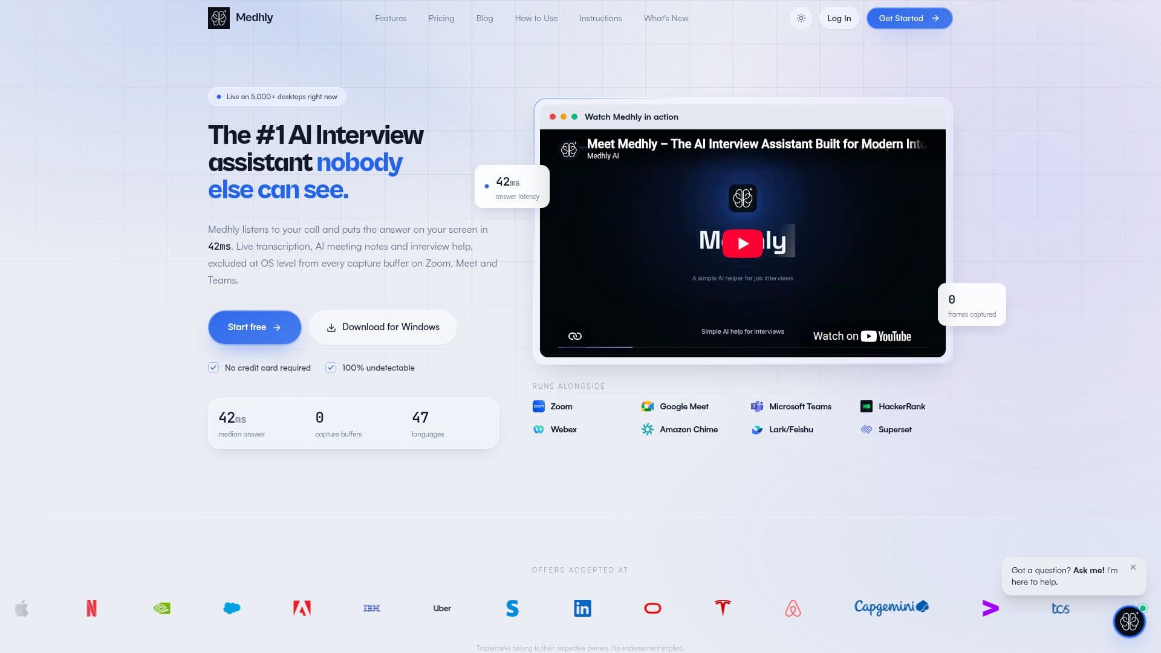Click the Watch Medhly in action title

631,117
